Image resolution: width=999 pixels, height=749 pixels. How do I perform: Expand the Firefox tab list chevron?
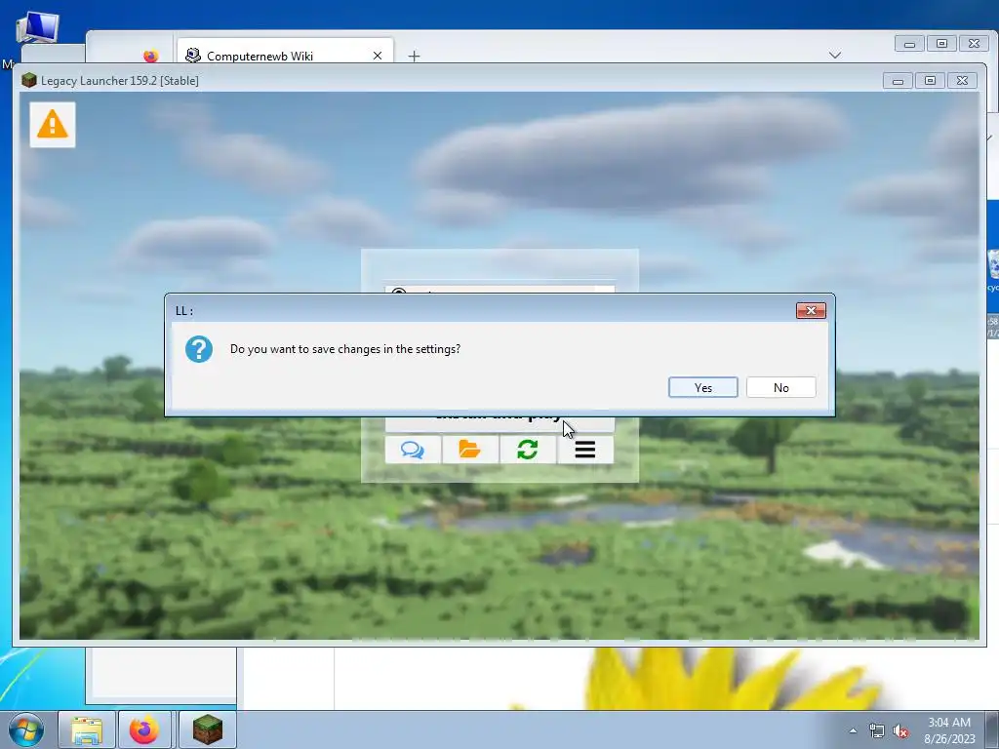click(835, 56)
